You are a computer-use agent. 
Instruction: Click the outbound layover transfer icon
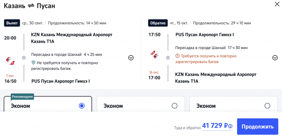pos(24,58)
